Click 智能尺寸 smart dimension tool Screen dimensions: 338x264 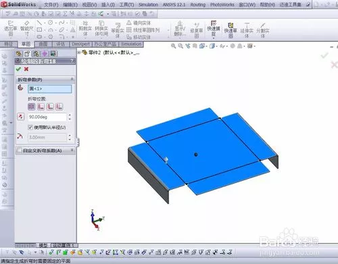pyautogui.click(x=26, y=28)
